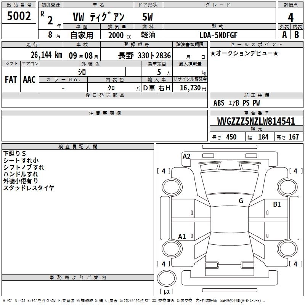Click the スタッドレスタイヤ note line
305x305 pixels.
click(29, 188)
